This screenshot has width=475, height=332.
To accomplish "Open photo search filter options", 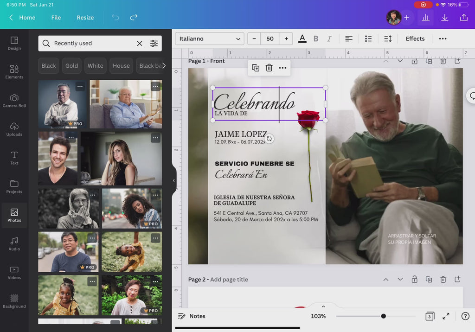I will click(154, 43).
